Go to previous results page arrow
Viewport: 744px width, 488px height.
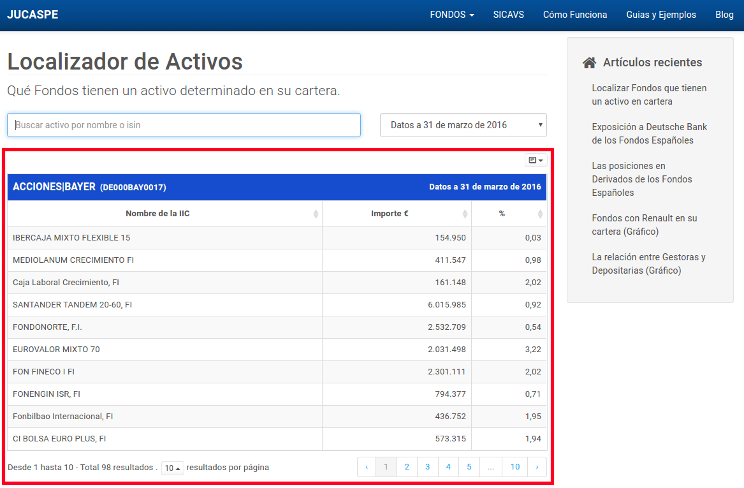tap(367, 467)
